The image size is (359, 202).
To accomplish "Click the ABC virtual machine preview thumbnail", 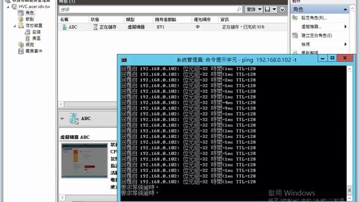I will point(85,160).
